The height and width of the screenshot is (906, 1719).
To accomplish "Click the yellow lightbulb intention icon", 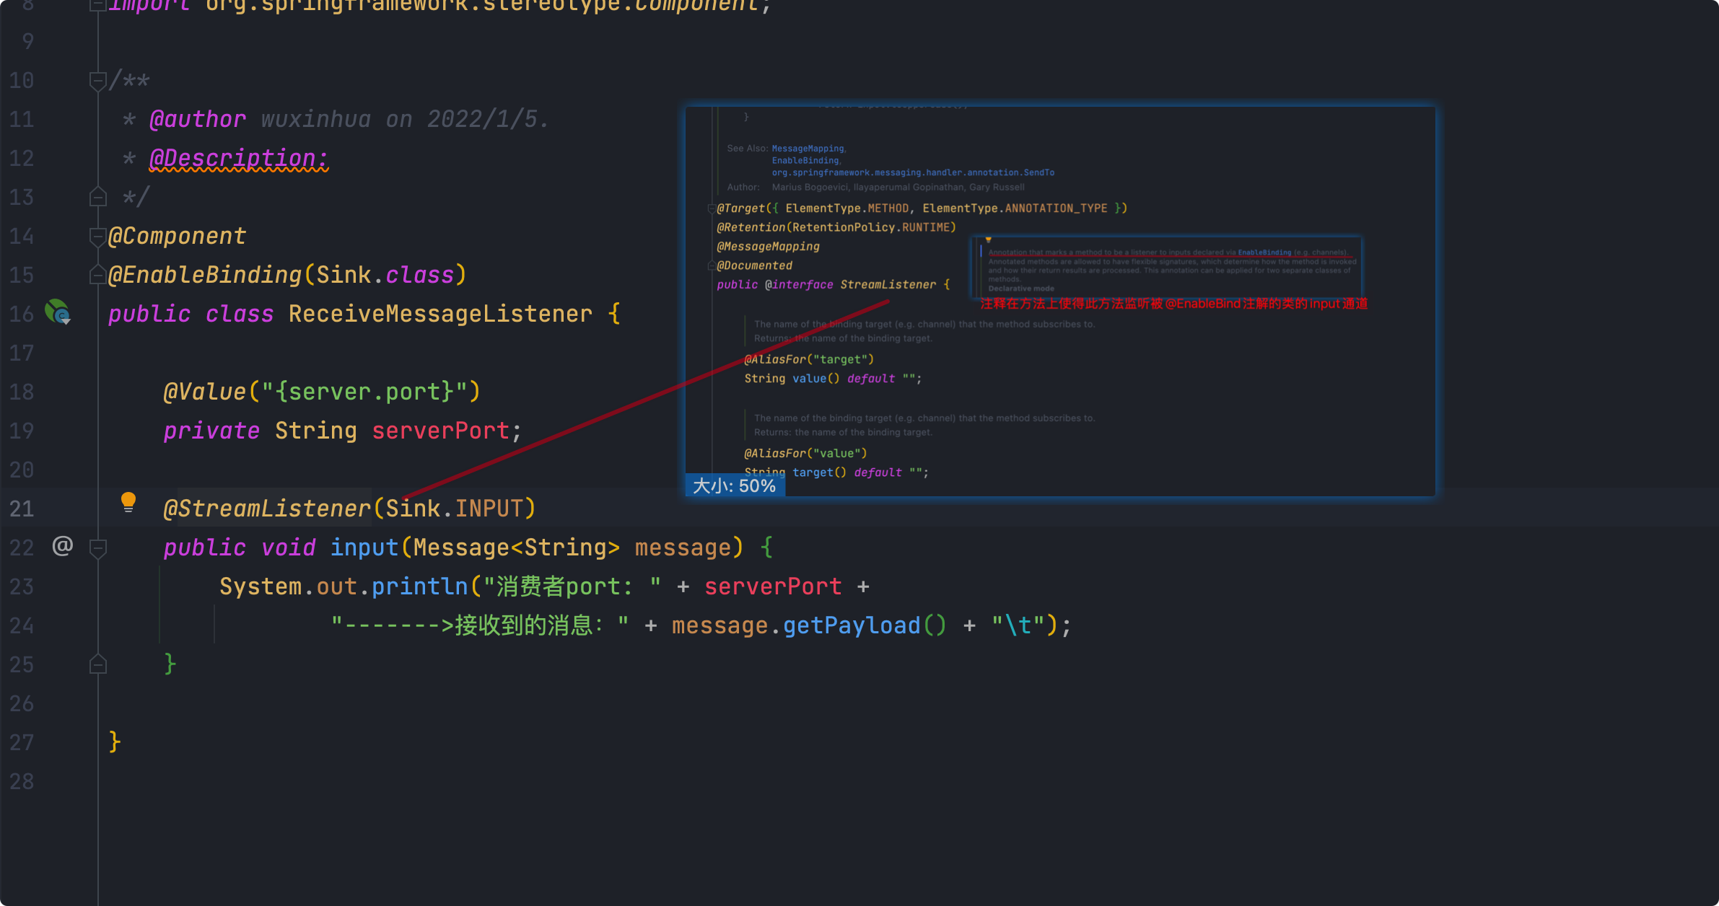I will (x=128, y=501).
